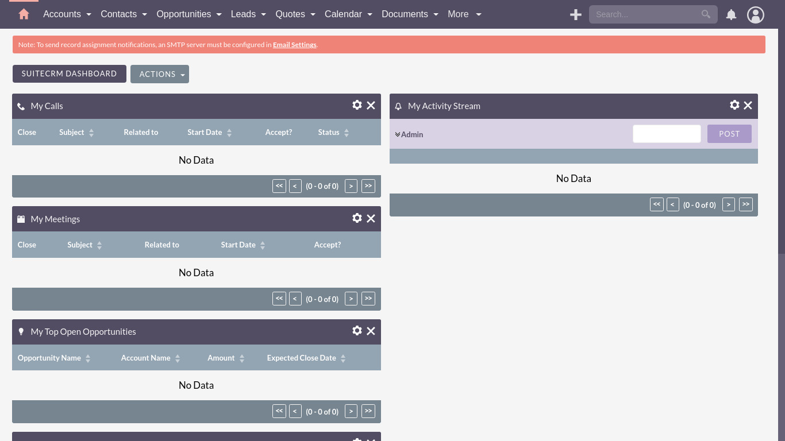Focus the activity stream post text field

(667, 134)
